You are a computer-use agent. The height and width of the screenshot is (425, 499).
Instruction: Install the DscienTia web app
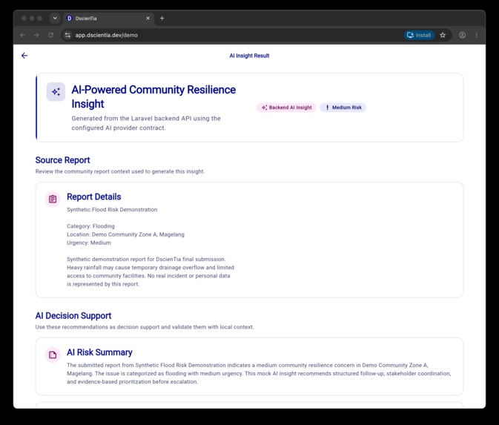(x=419, y=35)
